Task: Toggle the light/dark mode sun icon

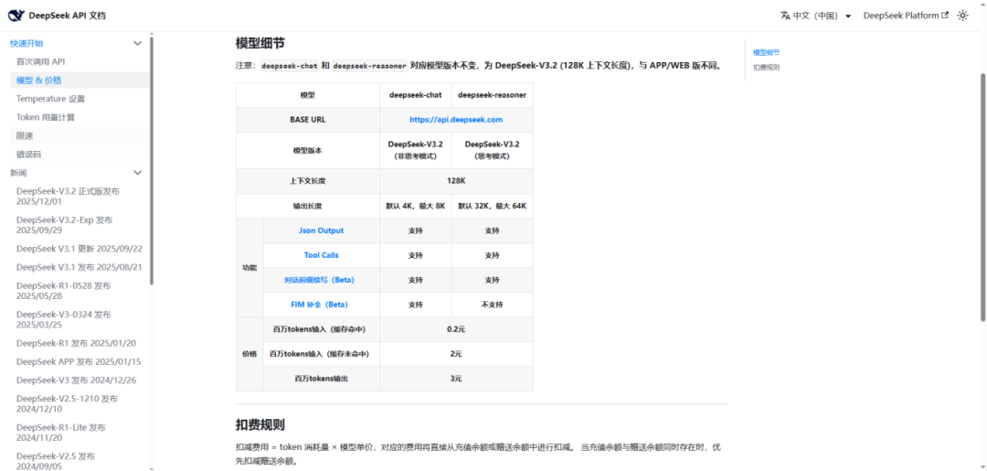Action: tap(962, 16)
